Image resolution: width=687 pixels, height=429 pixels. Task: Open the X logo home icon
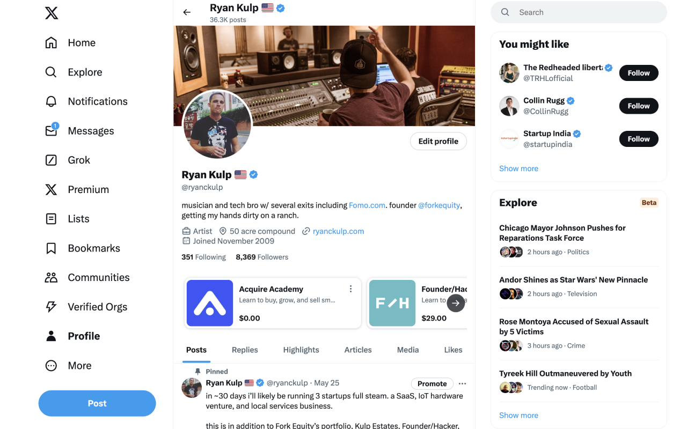(52, 13)
